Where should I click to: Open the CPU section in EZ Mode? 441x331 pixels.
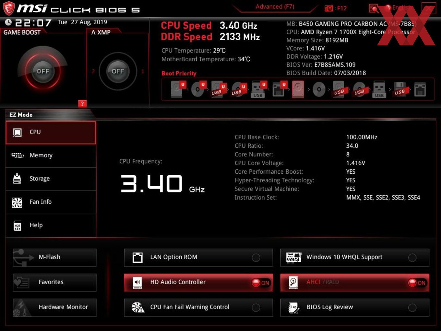(x=51, y=132)
